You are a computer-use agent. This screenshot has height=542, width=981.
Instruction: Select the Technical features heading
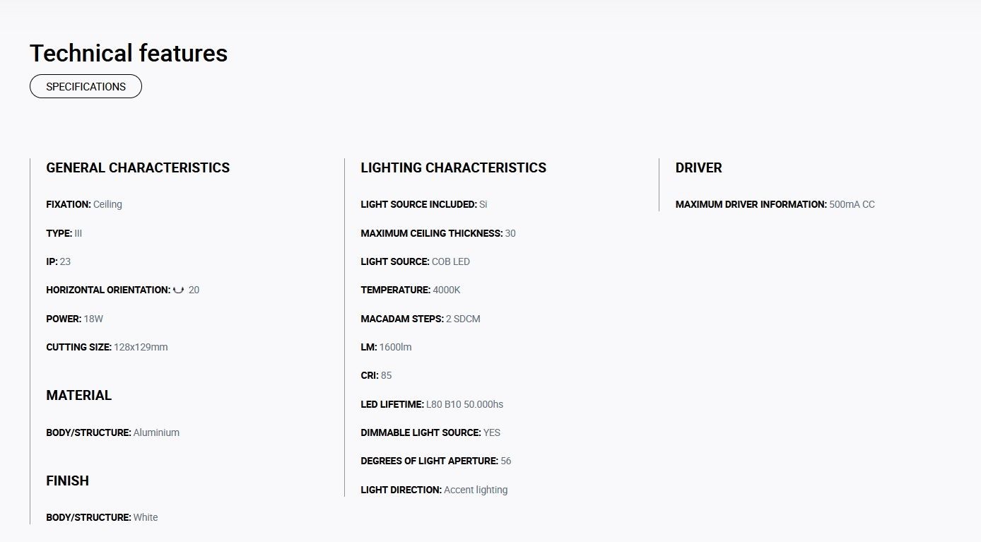click(x=129, y=53)
